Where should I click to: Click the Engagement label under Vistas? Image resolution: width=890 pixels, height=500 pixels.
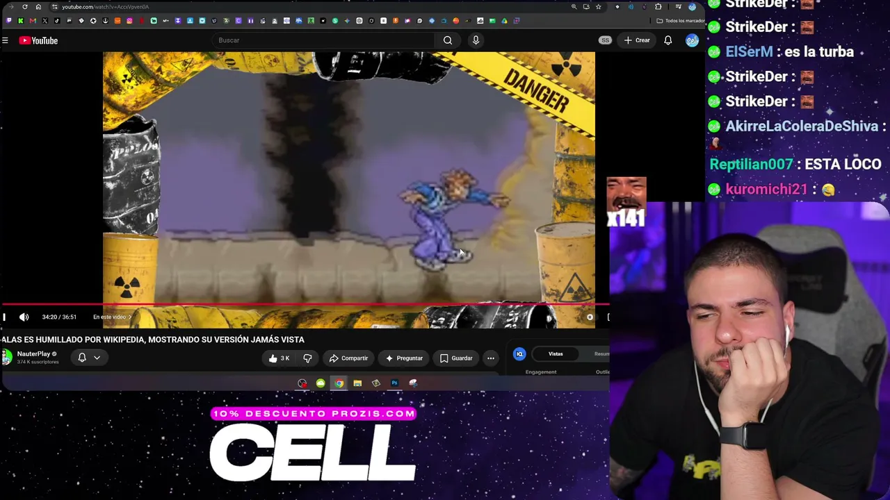pos(541,372)
